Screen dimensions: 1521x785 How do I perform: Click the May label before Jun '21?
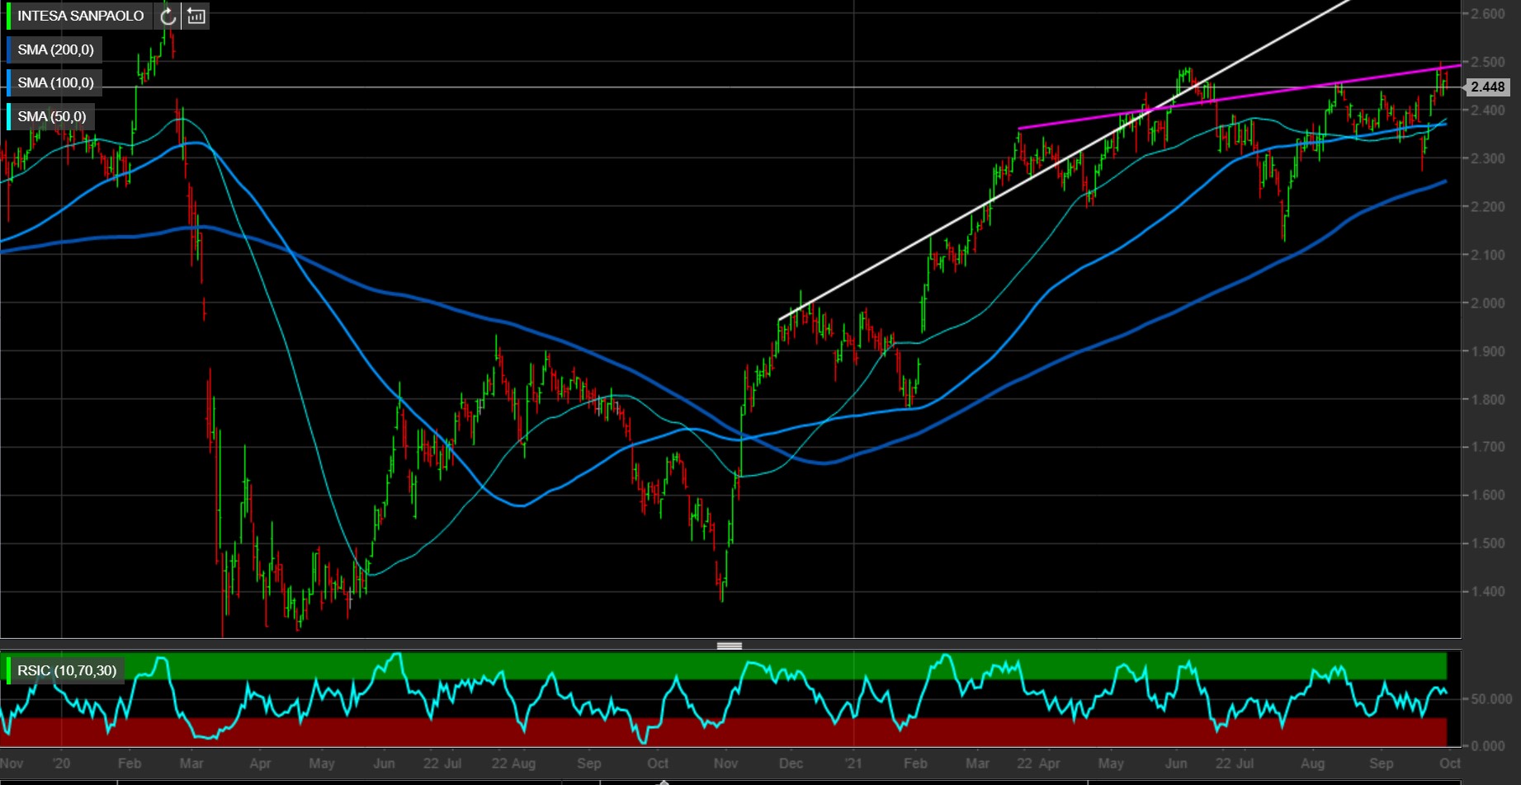1111,764
